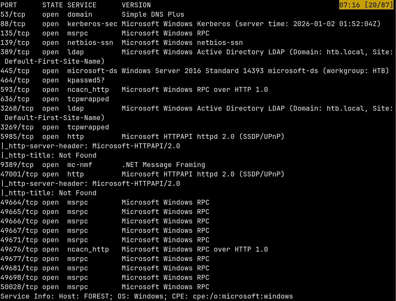Click the VERSION column header
The width and height of the screenshot is (396, 301).
[136, 5]
